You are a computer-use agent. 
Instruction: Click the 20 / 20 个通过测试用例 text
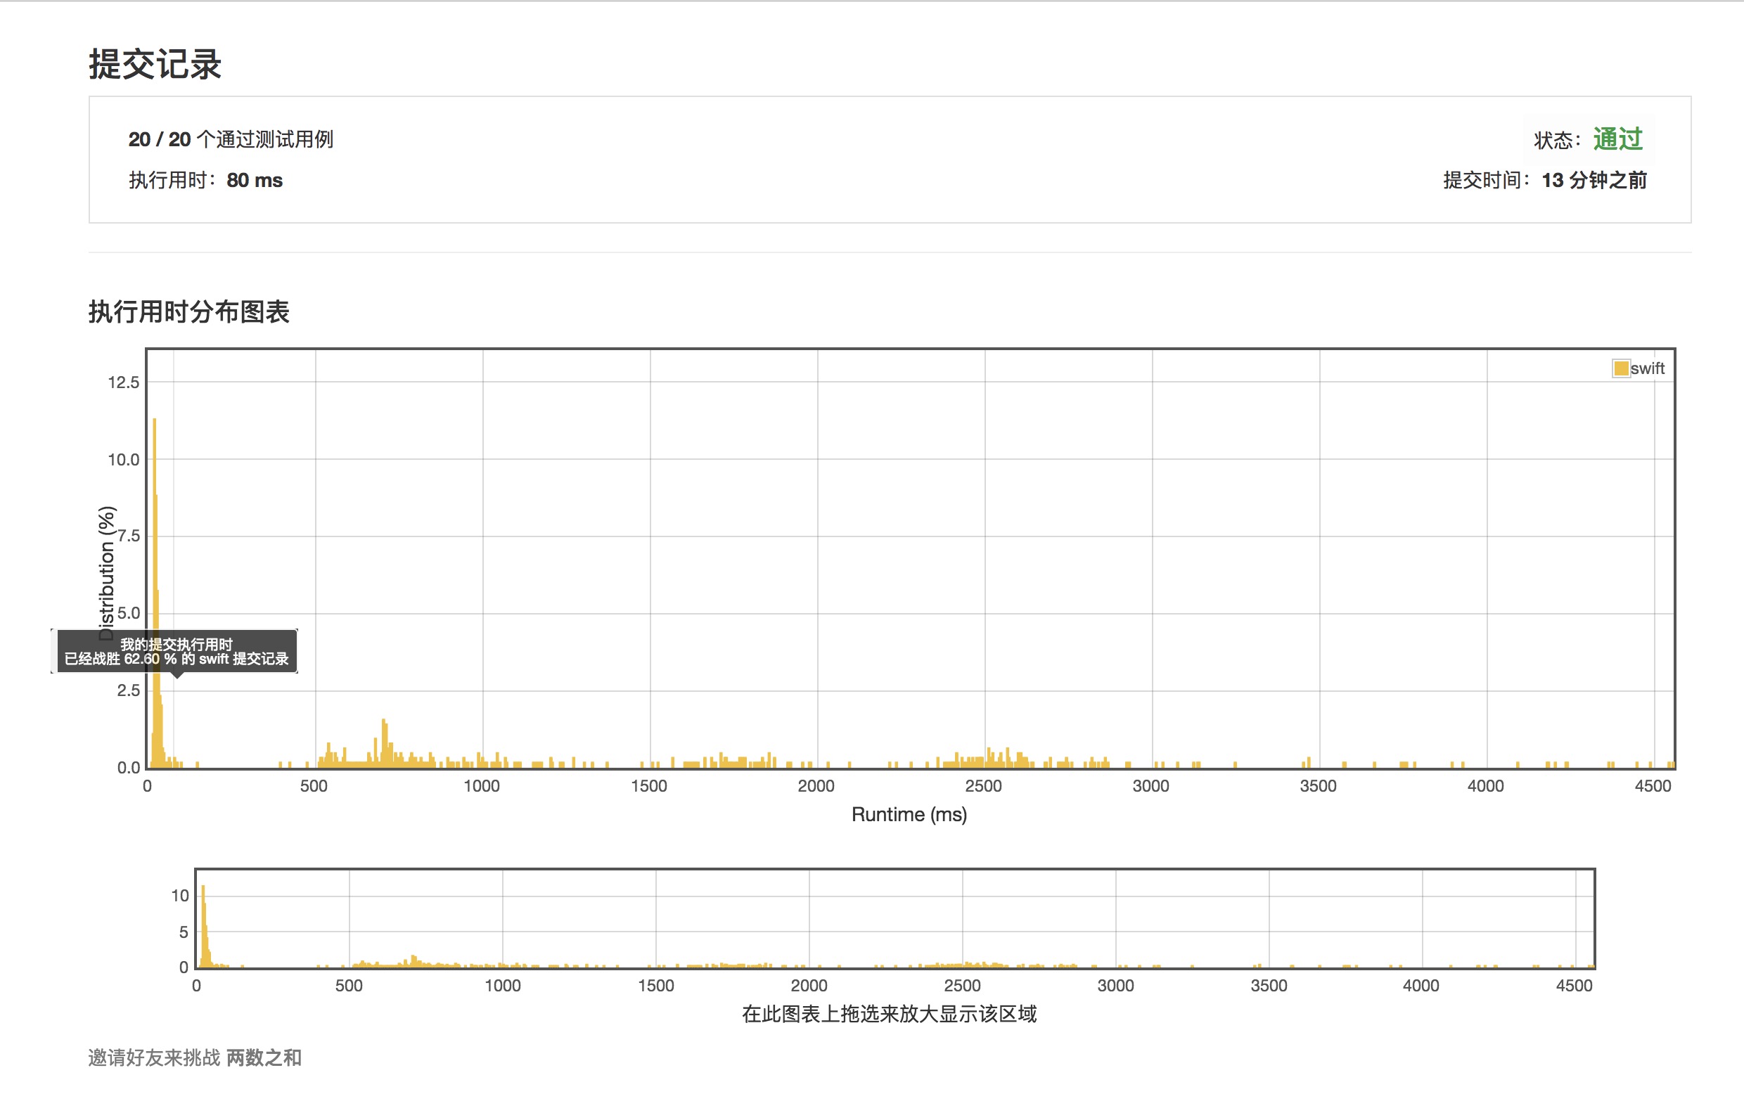tap(231, 139)
